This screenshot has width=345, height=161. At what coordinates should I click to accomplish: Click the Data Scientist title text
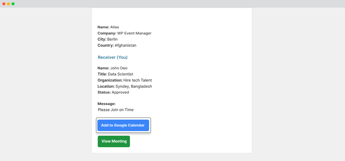point(121,74)
